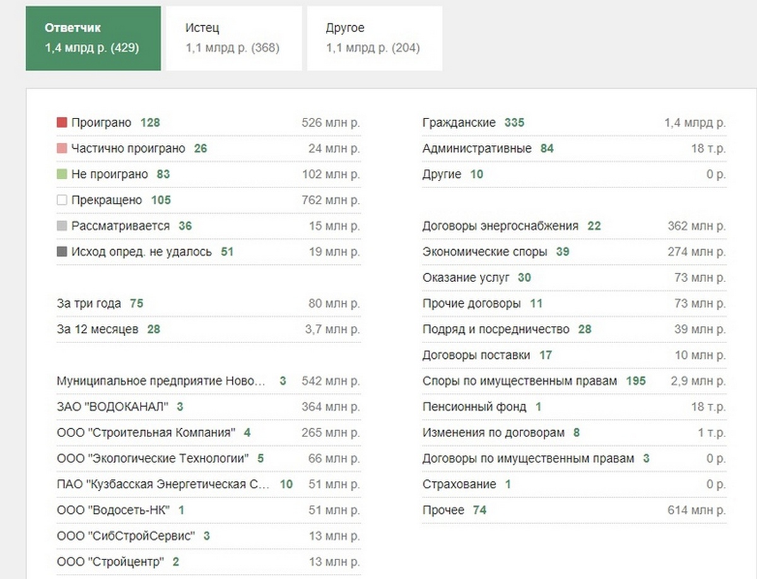Viewport: 757px width, 579px height.
Task: Click the 1,4 млрд р. Гражданские amount
Action: (695, 122)
